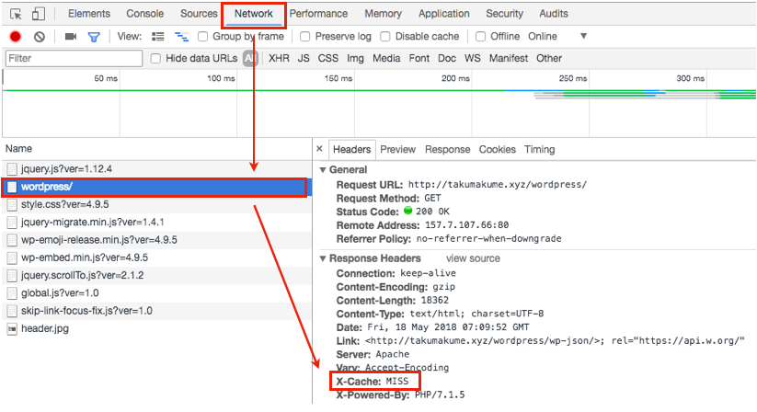Switch to the Performance tab
This screenshot has height=412, width=757.
coord(318,14)
